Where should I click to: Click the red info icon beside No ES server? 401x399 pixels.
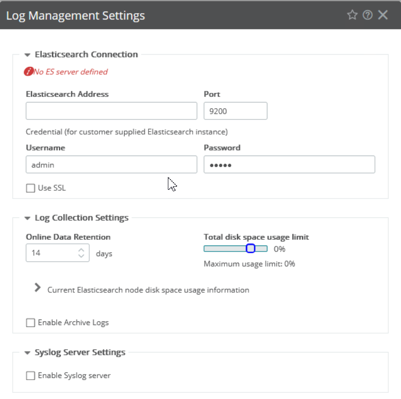tap(29, 72)
